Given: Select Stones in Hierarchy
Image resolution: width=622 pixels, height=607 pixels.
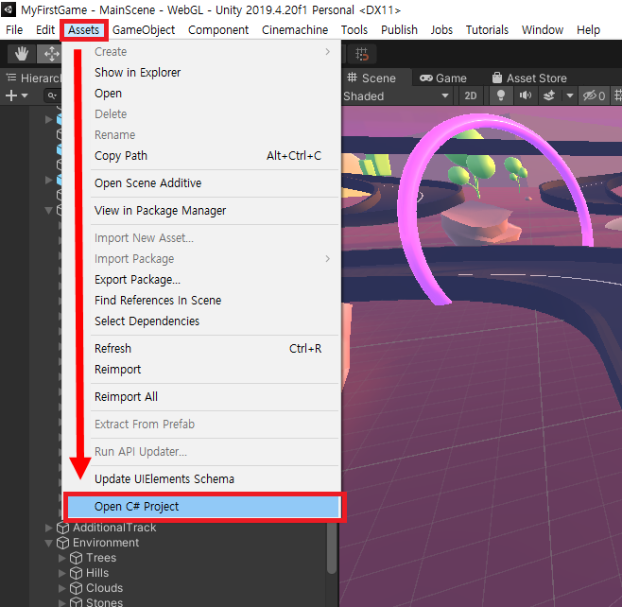Looking at the screenshot, I should pos(104,602).
